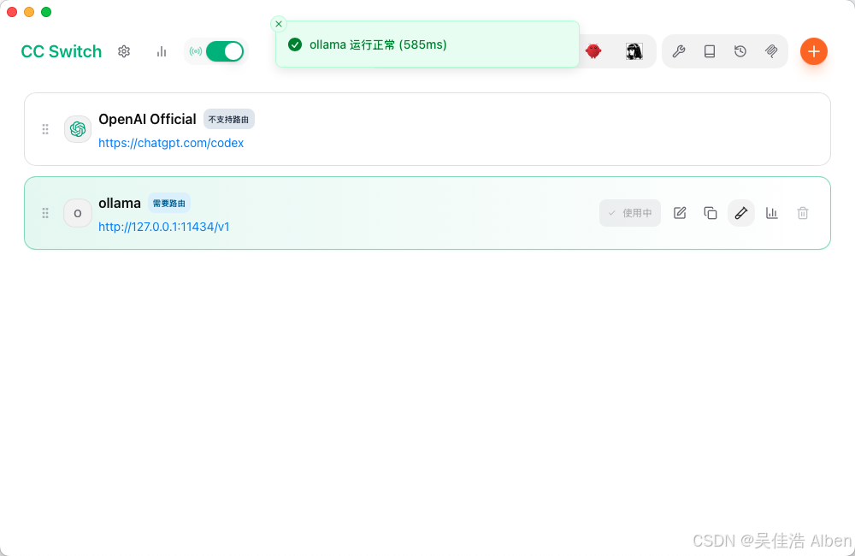Turn off the proxy toggle switch

pyautogui.click(x=225, y=51)
